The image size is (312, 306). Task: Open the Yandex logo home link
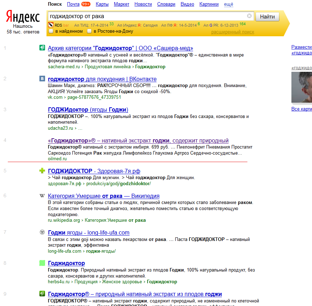(x=23, y=16)
